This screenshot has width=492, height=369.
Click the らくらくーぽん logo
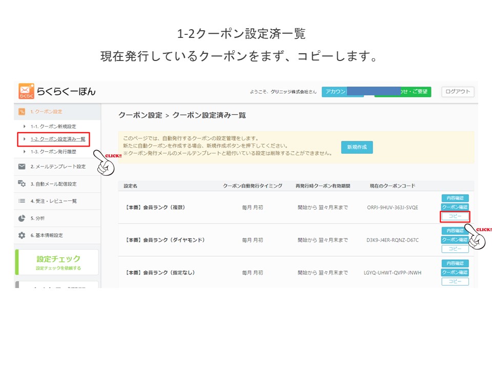coord(56,91)
